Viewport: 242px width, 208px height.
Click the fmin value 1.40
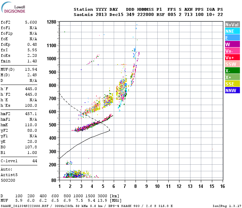point(32,61)
